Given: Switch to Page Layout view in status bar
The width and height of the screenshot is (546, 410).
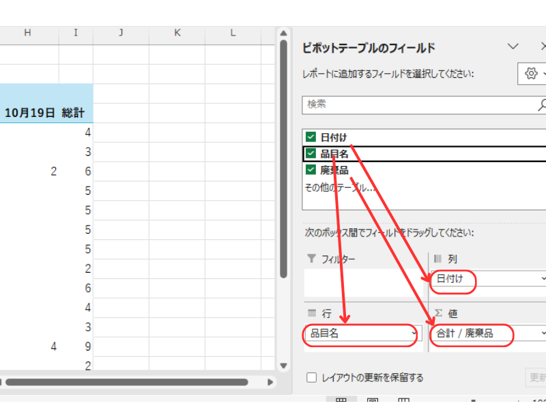Looking at the screenshot, I should click(373, 403).
